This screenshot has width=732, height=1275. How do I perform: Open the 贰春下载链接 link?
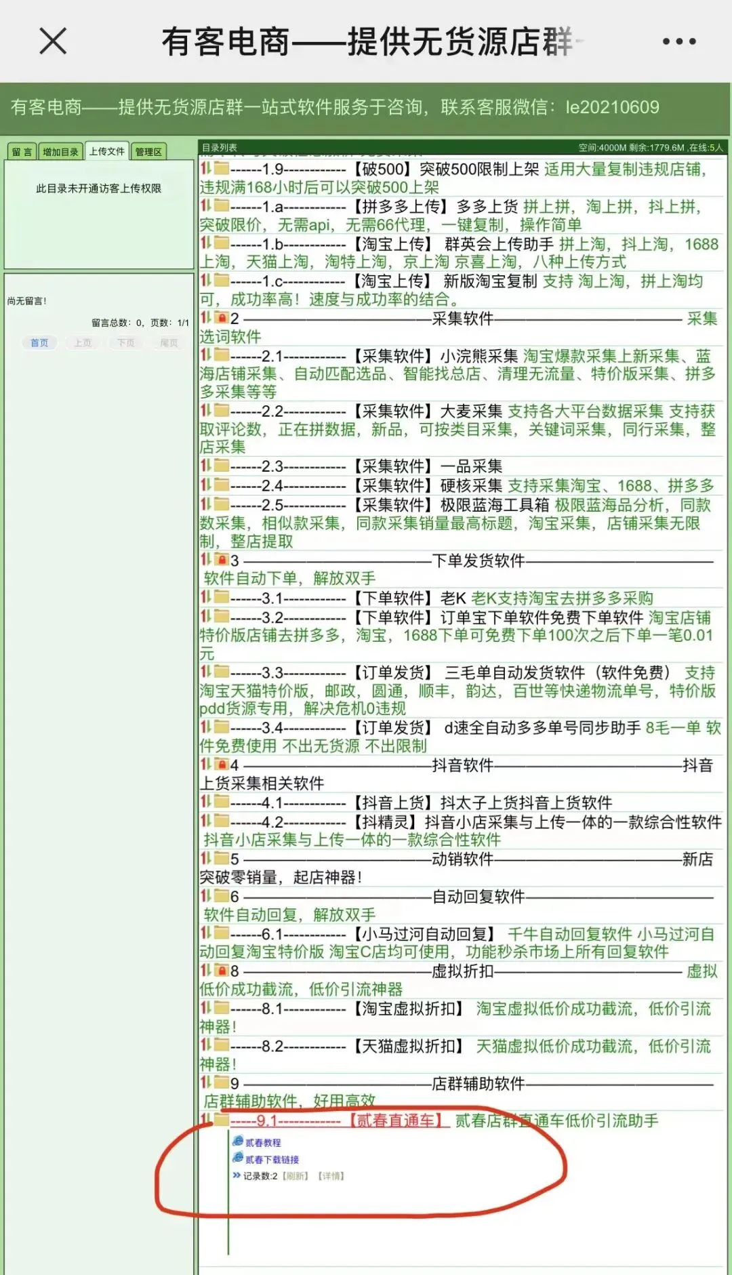click(272, 1160)
